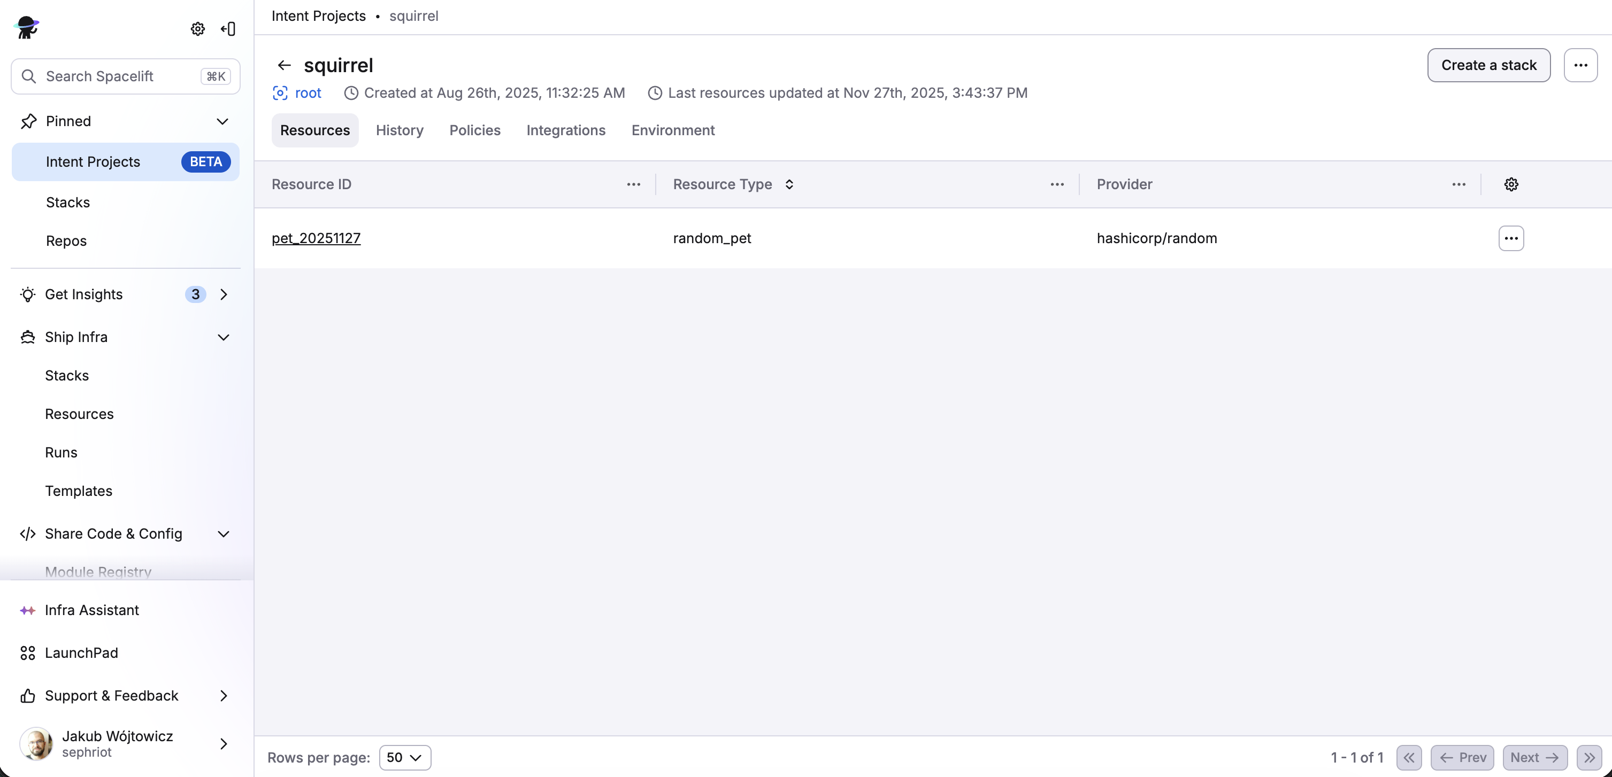
Task: Collapse the sidebar with the panel icon
Action: [x=228, y=29]
